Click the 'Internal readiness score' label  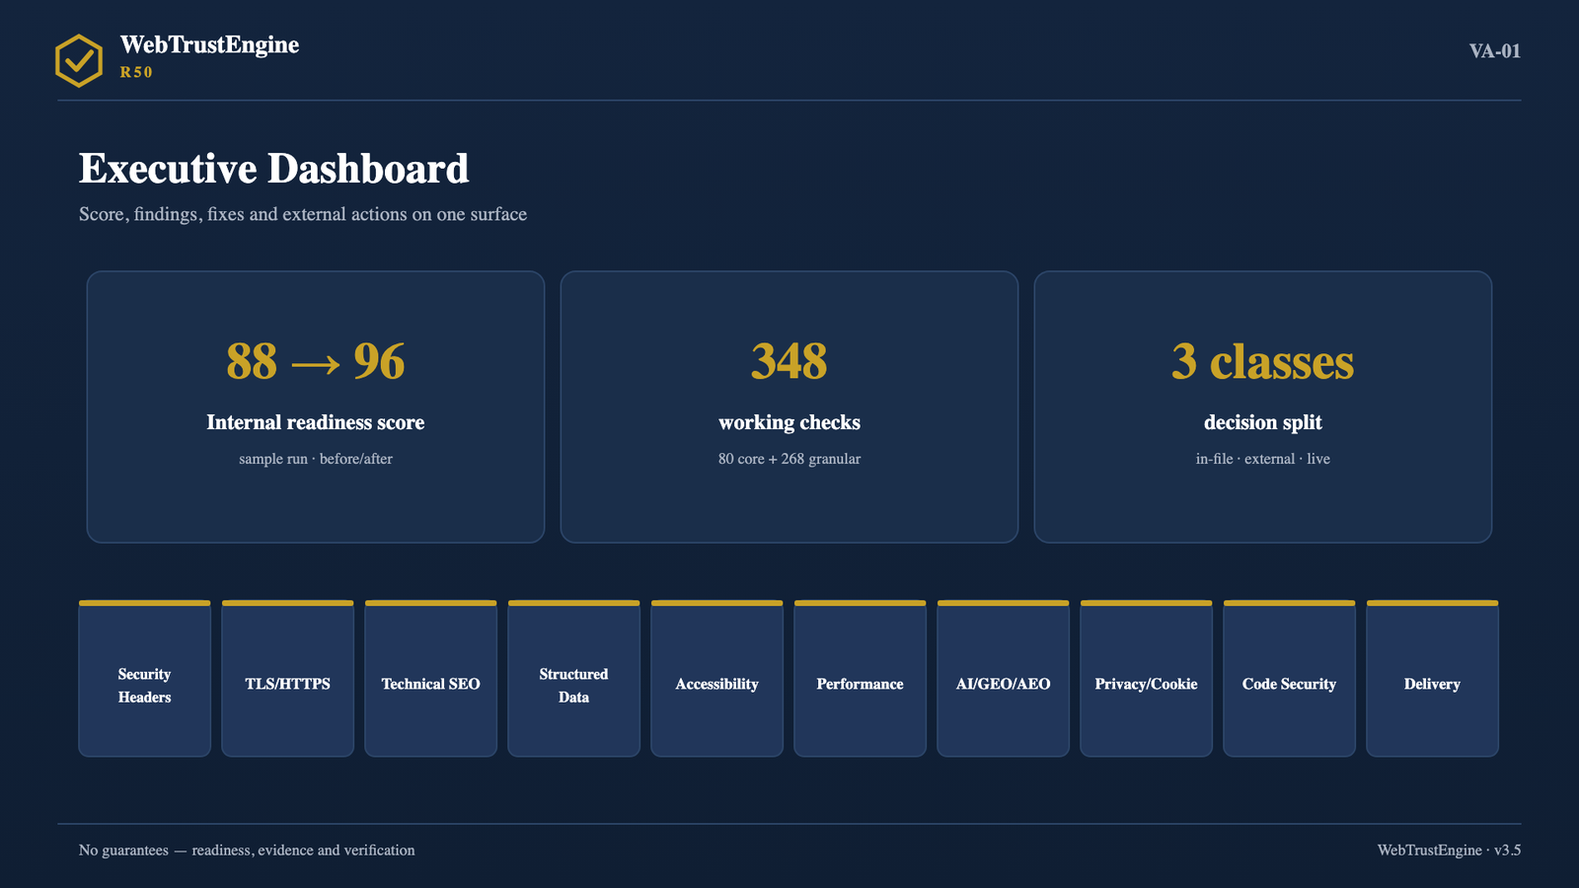(x=316, y=422)
